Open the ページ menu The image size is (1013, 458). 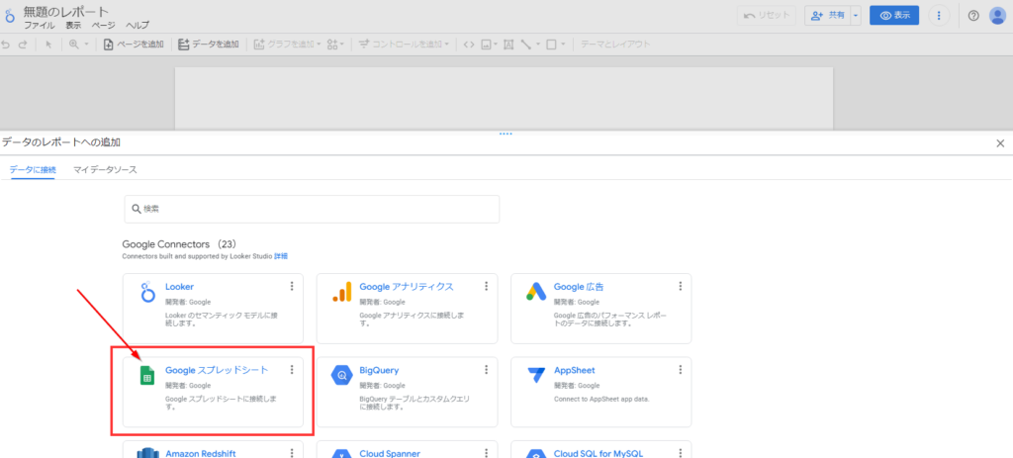point(103,25)
